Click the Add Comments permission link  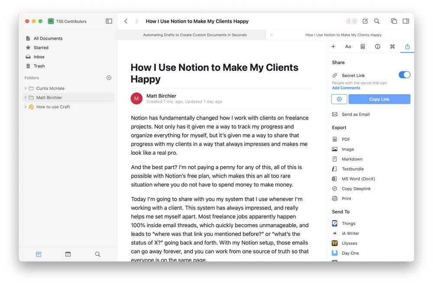pos(346,88)
